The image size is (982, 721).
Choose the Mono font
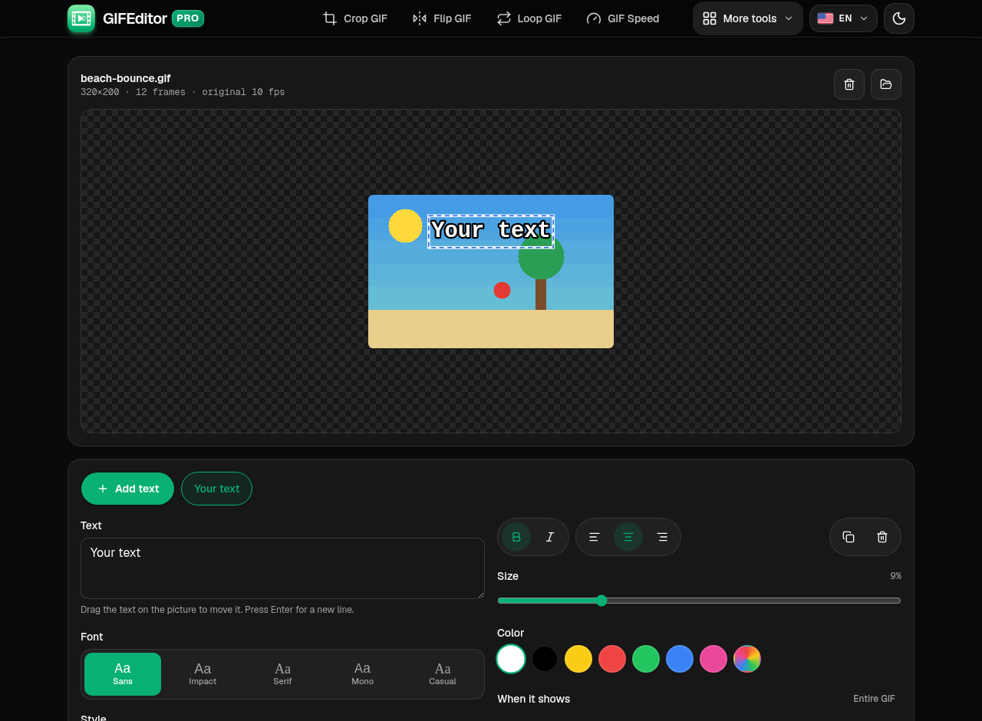point(363,674)
